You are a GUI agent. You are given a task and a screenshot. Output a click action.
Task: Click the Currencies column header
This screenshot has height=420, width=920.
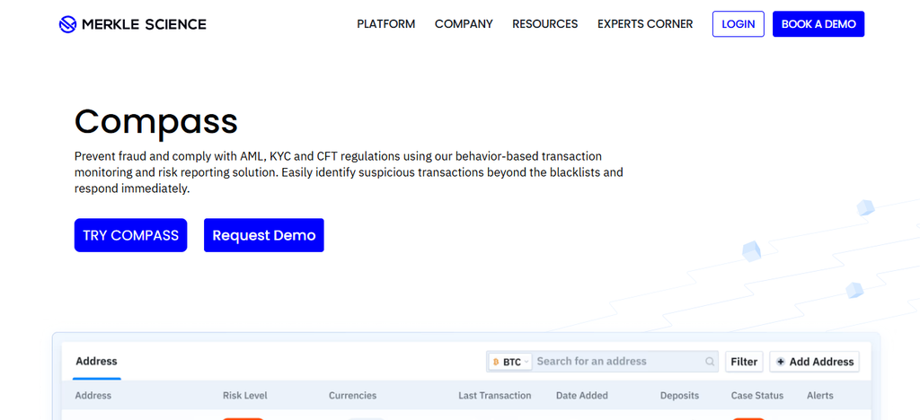[352, 396]
